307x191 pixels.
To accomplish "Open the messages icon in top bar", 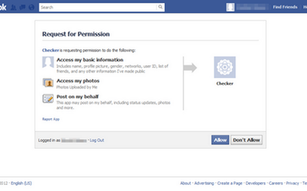I will (23, 8).
